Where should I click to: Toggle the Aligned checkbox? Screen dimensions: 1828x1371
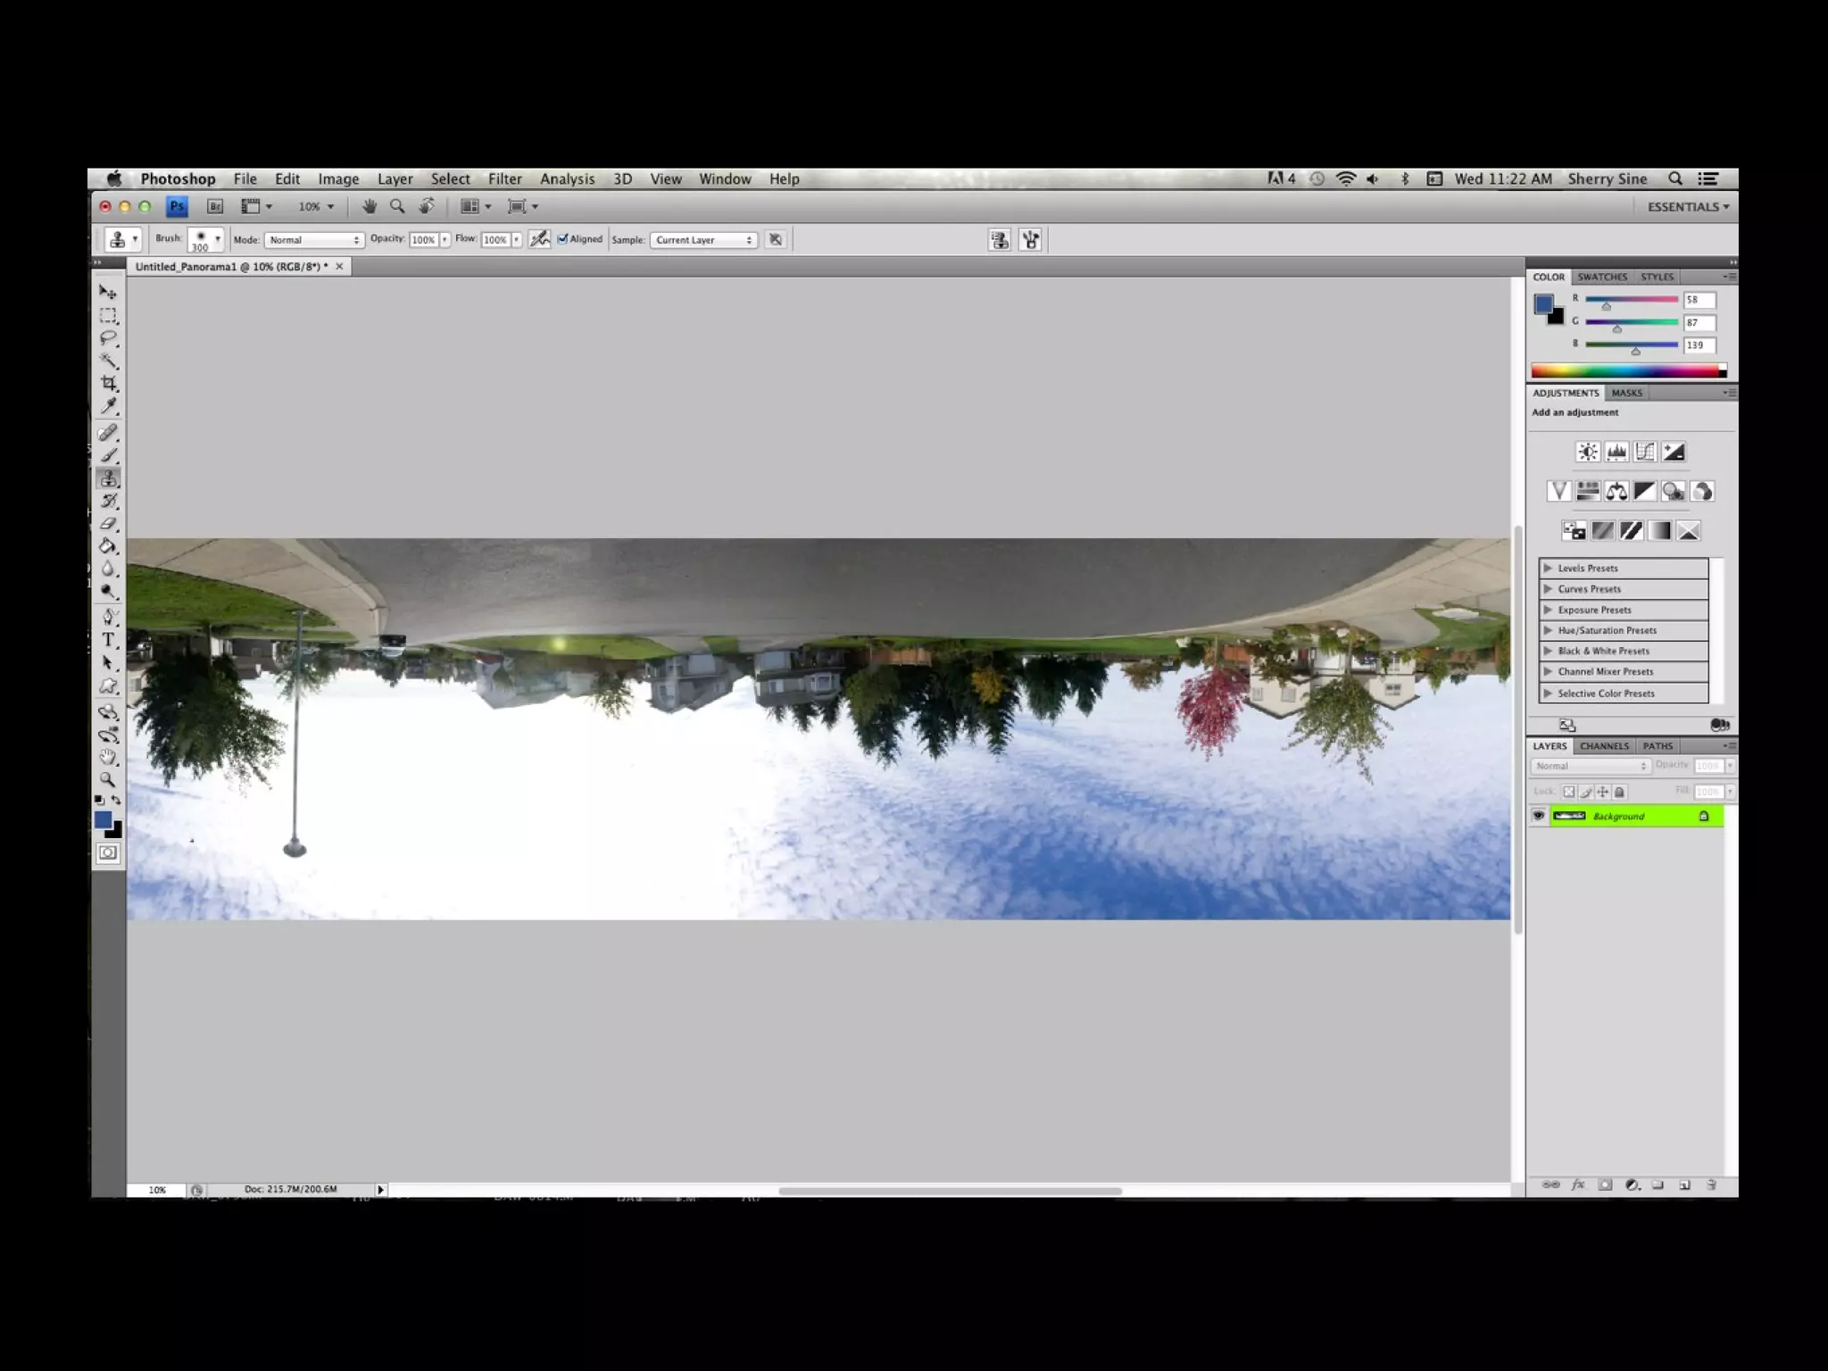pyautogui.click(x=563, y=239)
